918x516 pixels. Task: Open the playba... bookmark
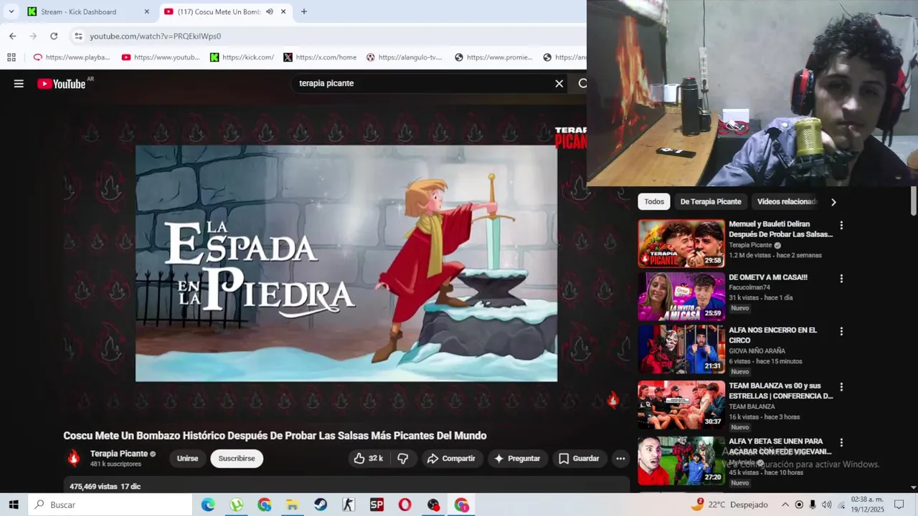[x=72, y=57]
